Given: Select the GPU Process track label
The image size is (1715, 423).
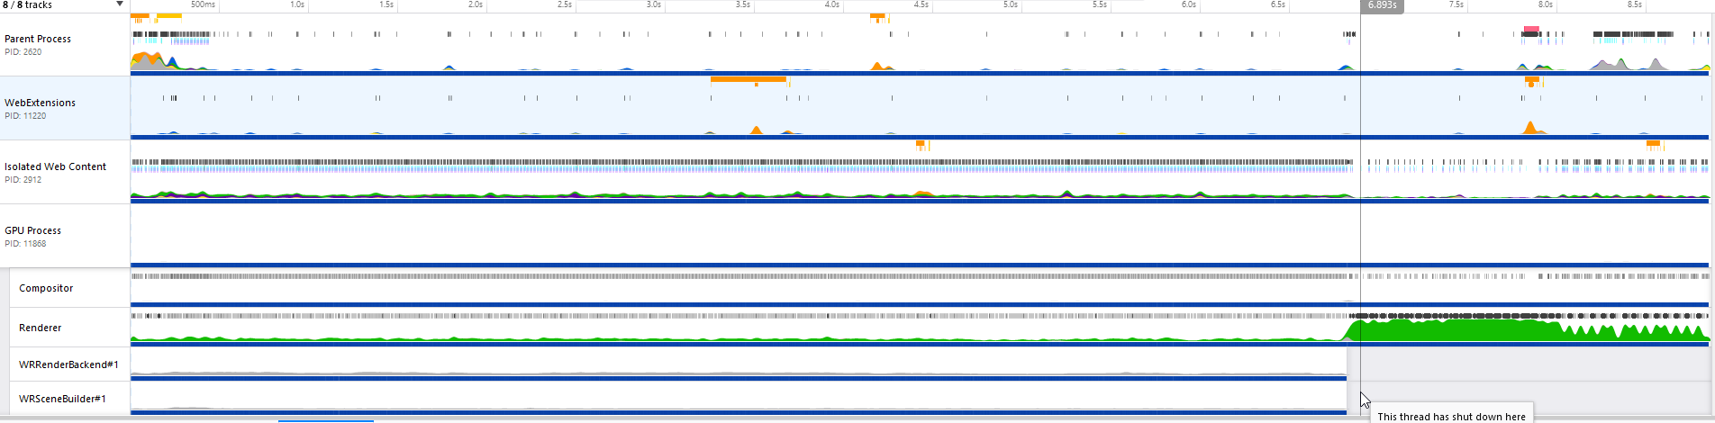Looking at the screenshot, I should pos(32,230).
